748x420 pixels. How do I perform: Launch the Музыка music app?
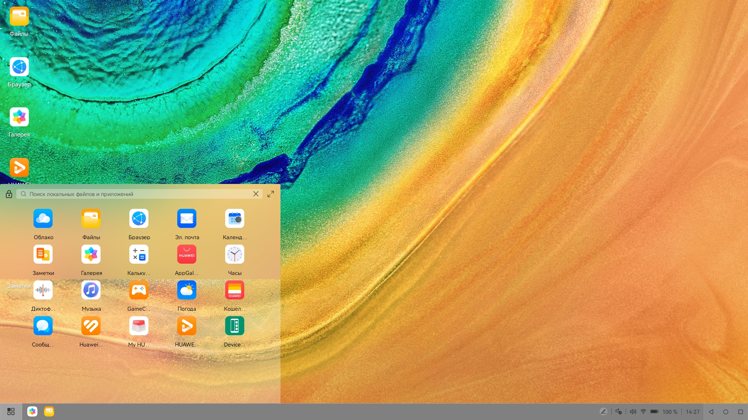tap(91, 290)
